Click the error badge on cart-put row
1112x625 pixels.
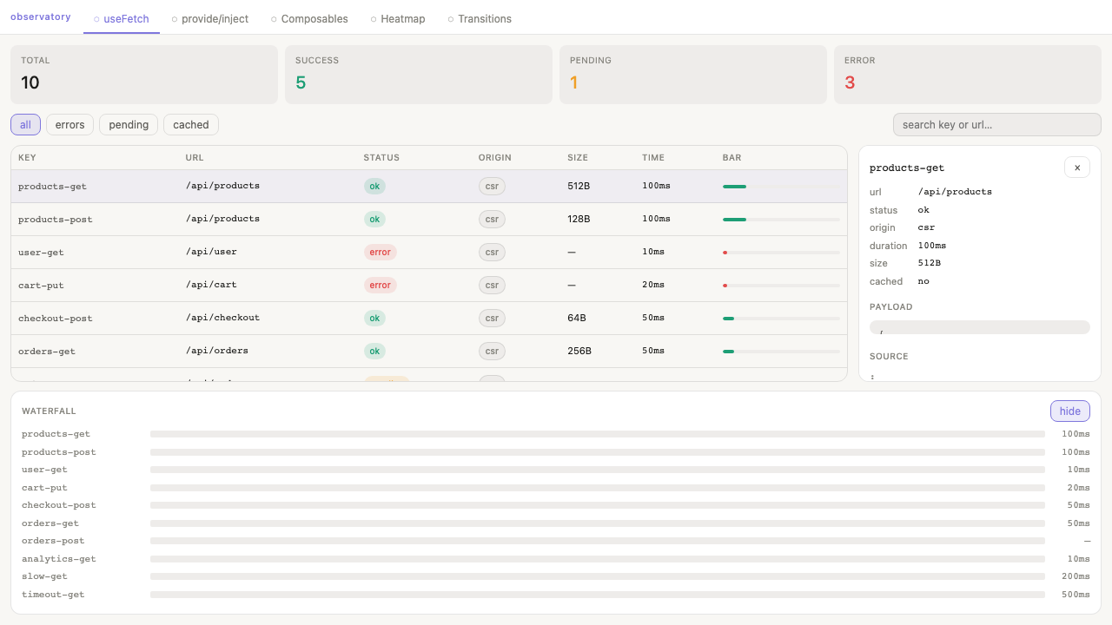coord(381,285)
